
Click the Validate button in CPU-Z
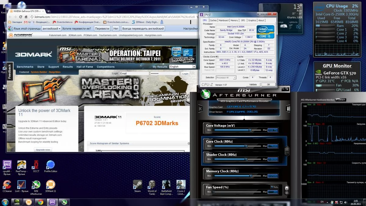pyautogui.click(x=253, y=85)
